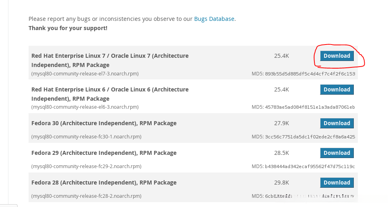Click the Oracle Linux 6 package title
Screen dimensions: 390x207
click(x=110, y=94)
